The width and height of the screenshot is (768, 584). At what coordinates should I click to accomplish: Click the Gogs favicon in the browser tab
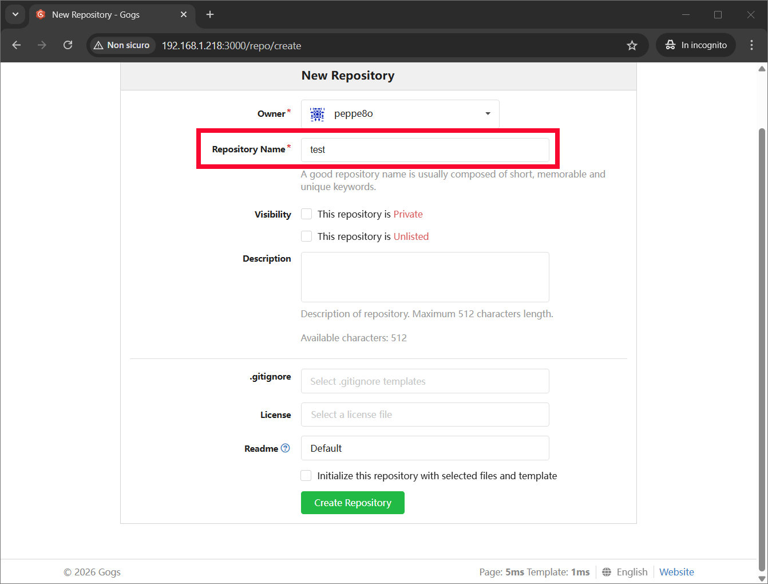point(40,15)
